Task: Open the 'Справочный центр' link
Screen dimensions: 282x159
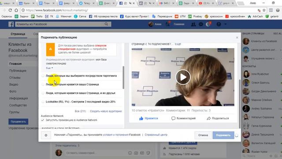Action: [156, 135]
